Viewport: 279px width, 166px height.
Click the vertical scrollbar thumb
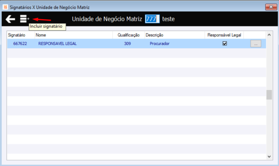click(269, 95)
